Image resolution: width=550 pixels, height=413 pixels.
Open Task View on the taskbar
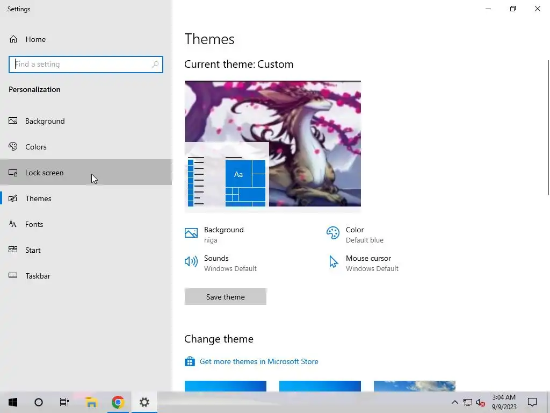tap(64, 402)
